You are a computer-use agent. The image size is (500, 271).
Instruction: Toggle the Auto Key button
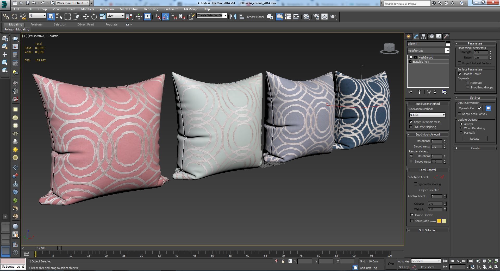[403, 261]
